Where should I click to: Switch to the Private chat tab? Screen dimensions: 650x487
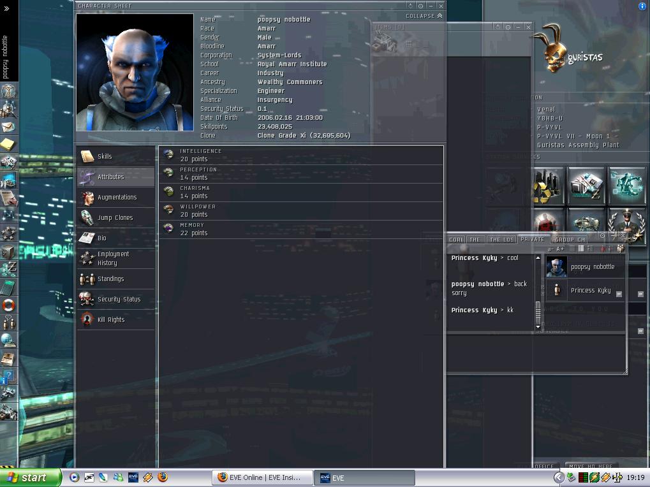point(532,239)
